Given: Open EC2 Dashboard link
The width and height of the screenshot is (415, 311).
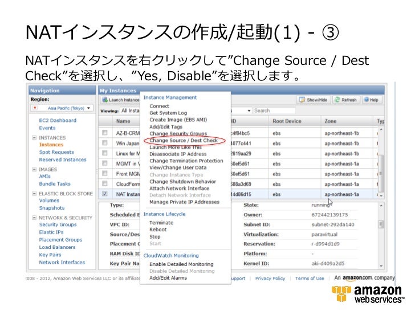Looking at the screenshot, I should click(58, 120).
